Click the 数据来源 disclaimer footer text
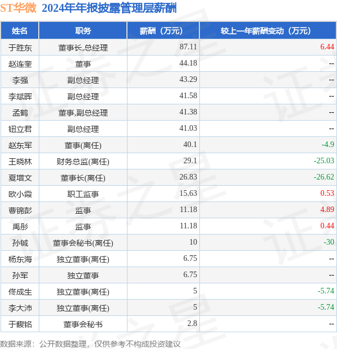The image size is (337, 349). click(90, 344)
